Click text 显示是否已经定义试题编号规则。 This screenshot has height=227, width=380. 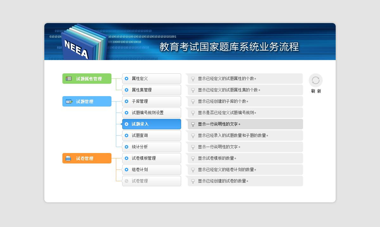[227, 113]
